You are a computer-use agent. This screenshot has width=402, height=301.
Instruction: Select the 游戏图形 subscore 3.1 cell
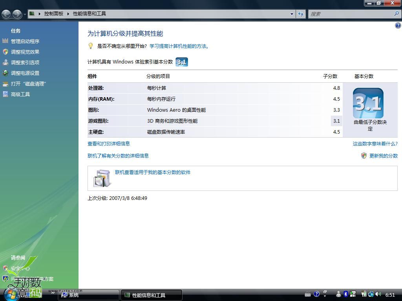336,121
